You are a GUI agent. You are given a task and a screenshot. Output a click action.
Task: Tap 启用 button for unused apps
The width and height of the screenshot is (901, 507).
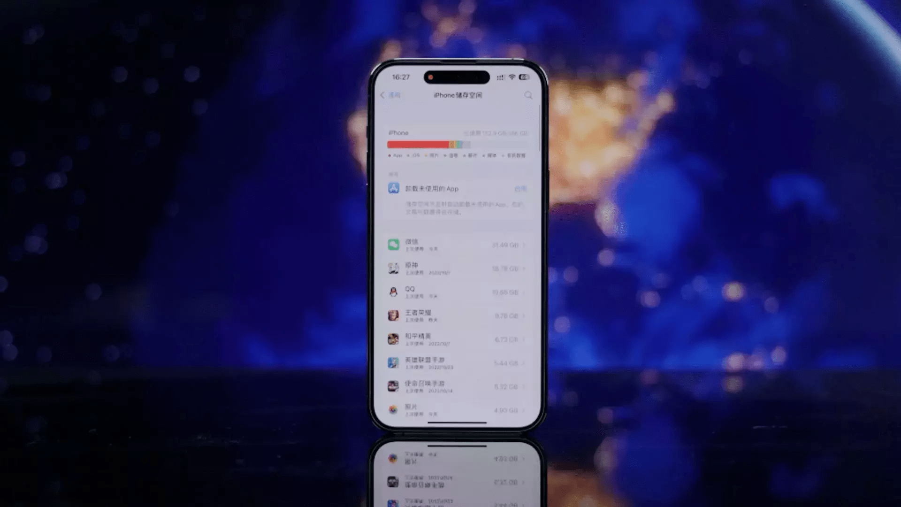[520, 189]
